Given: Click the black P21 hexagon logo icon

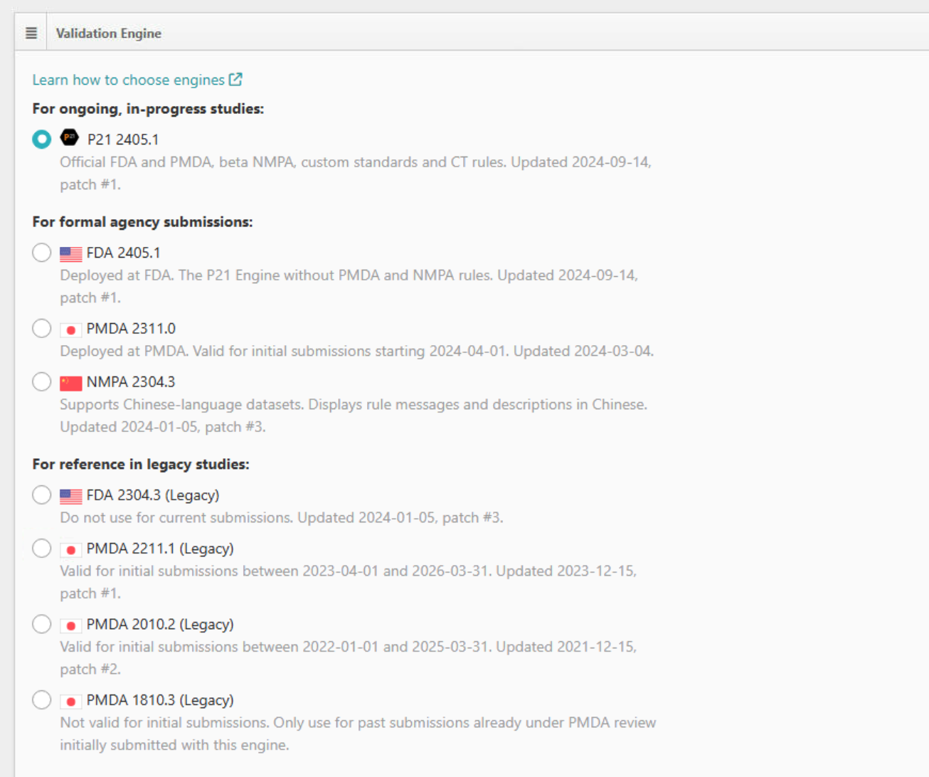Looking at the screenshot, I should 69,137.
